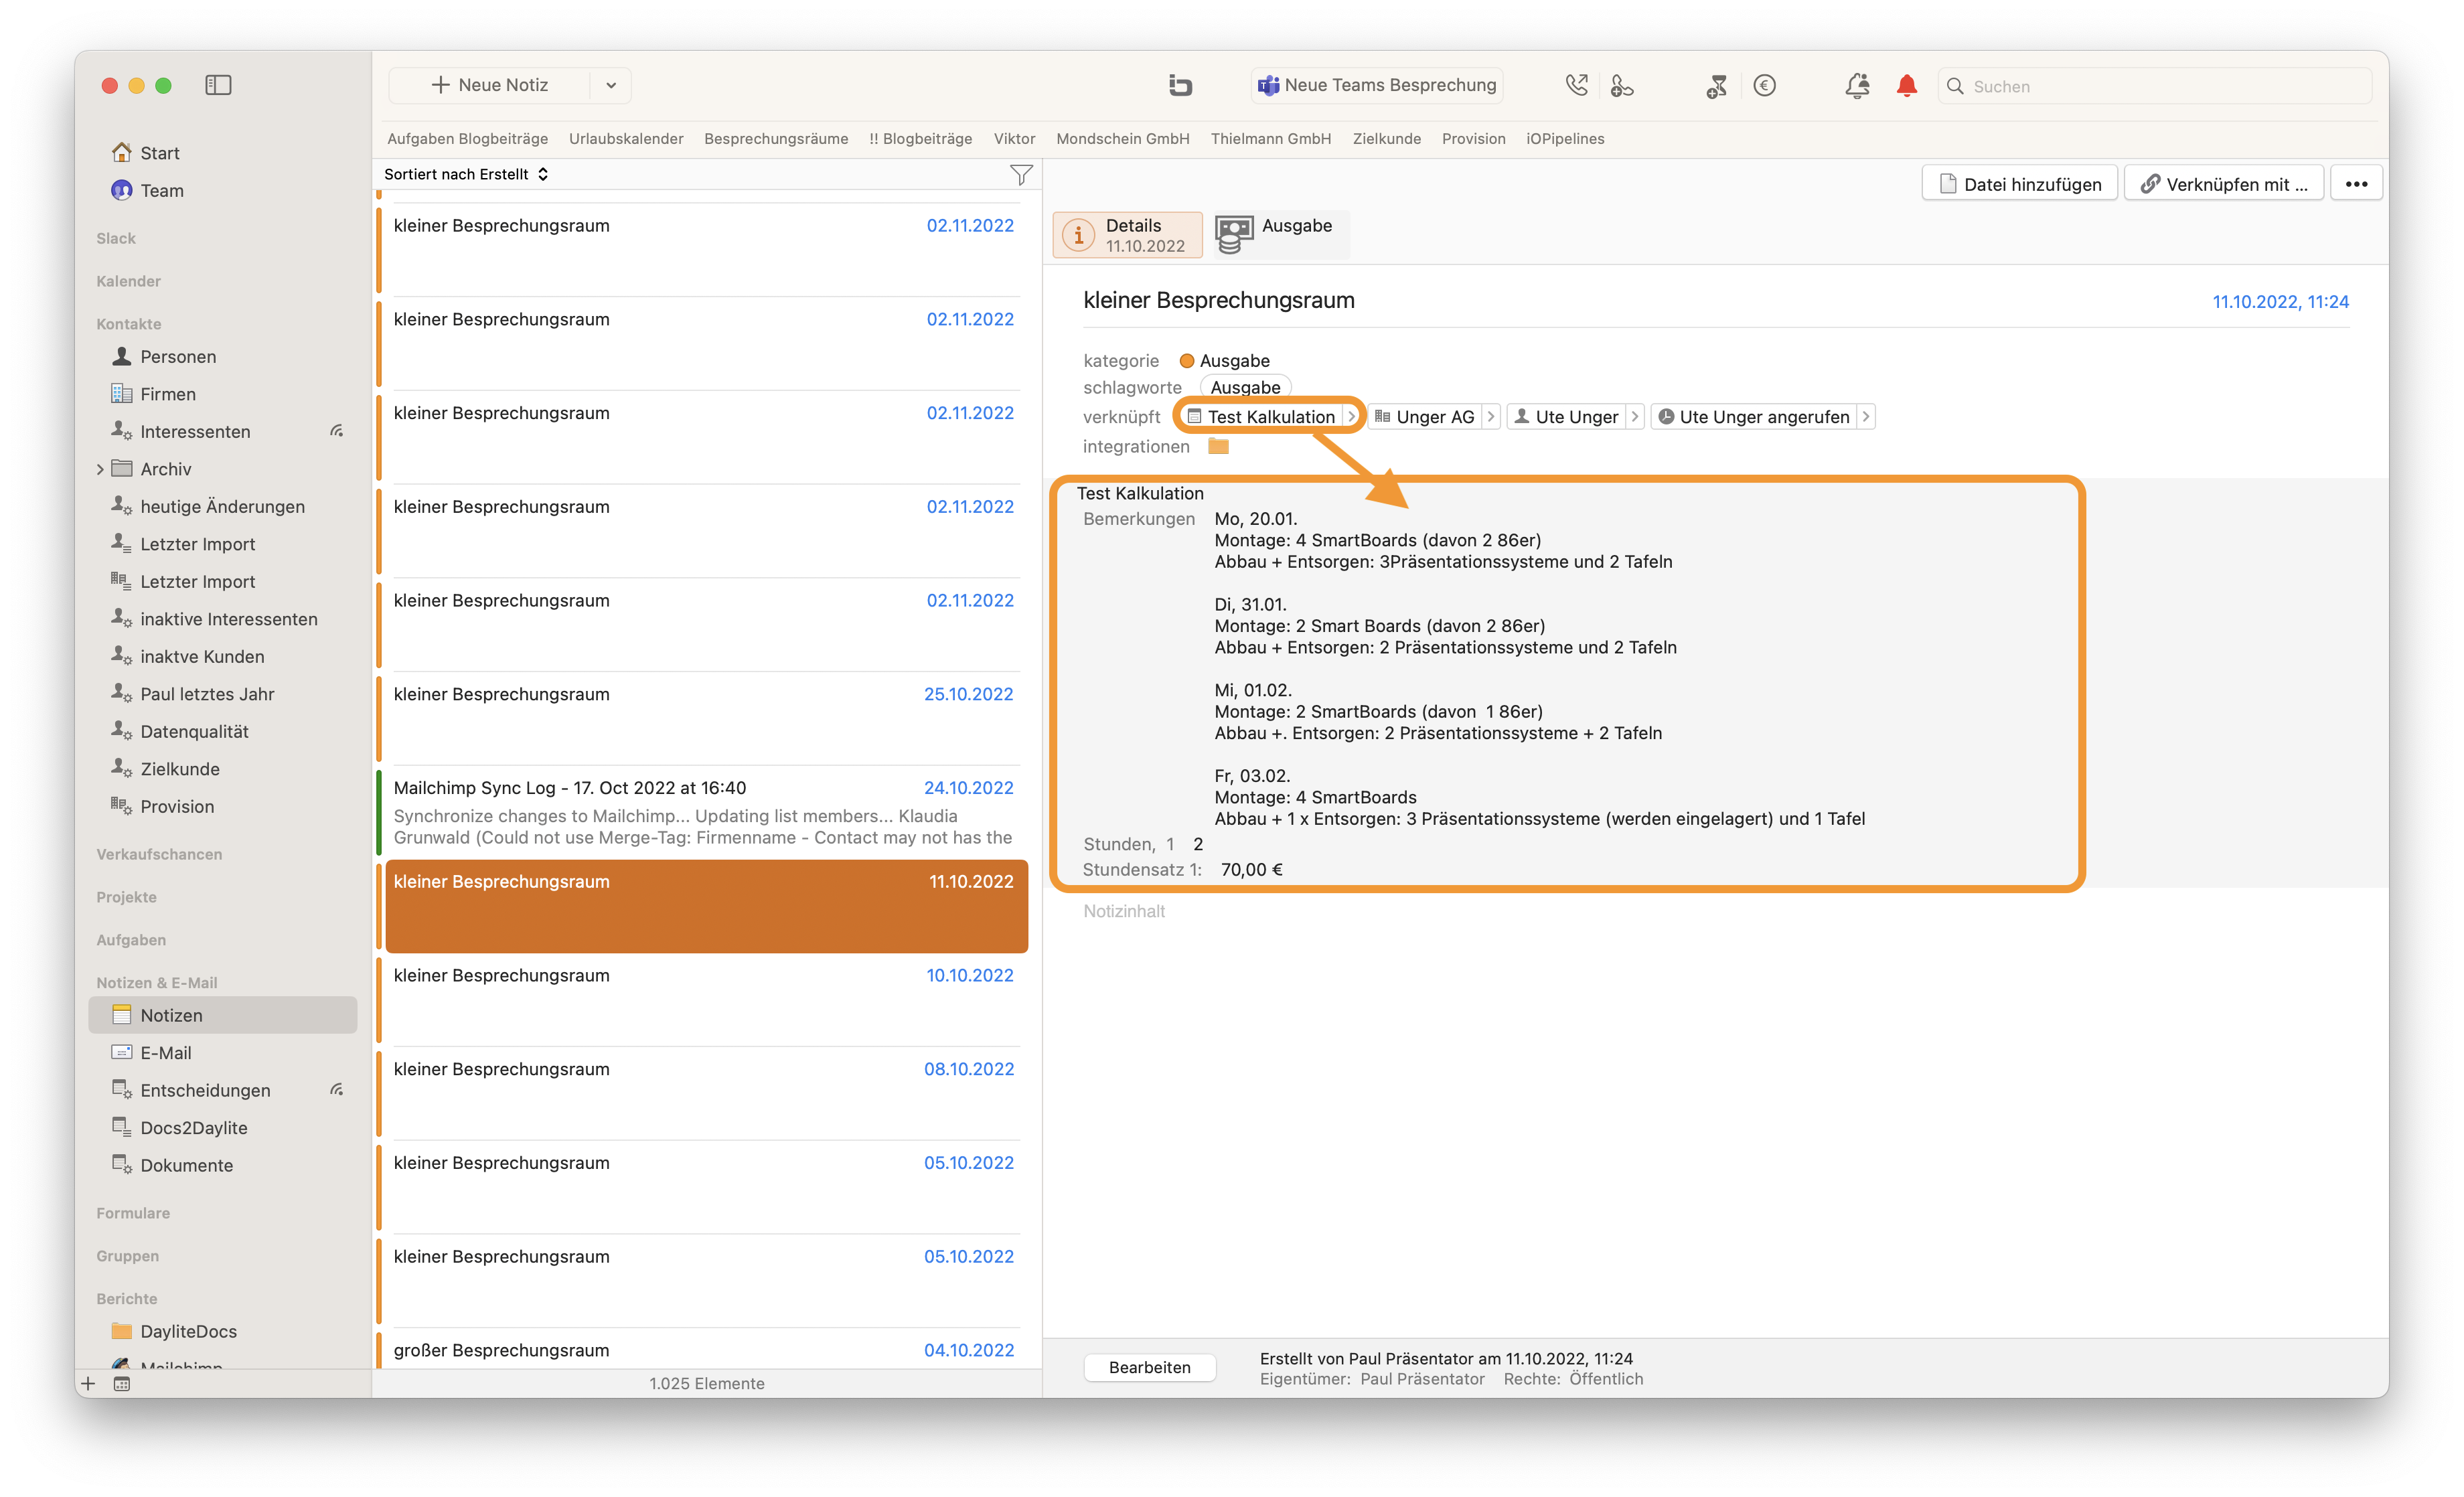Toggle the sidebar visibility icon
This screenshot has width=2464, height=1497.
point(218,85)
